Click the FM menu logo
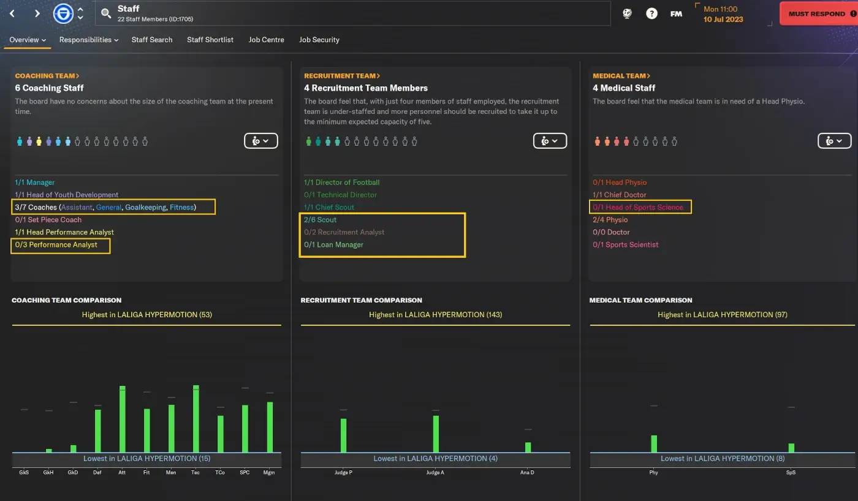This screenshot has width=858, height=501. tap(676, 13)
